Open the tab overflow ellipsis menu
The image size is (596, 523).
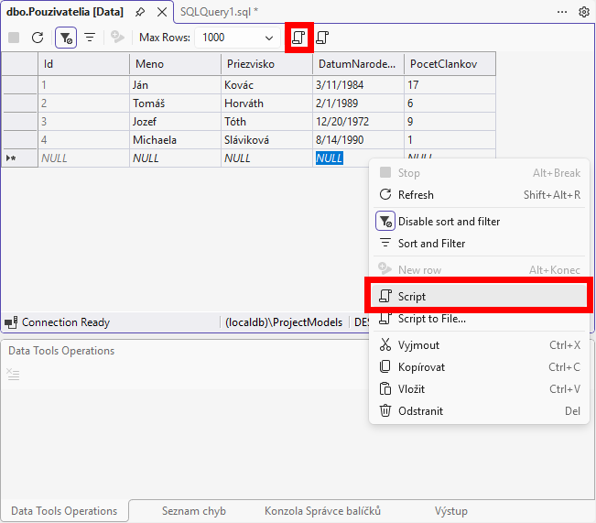tap(562, 12)
